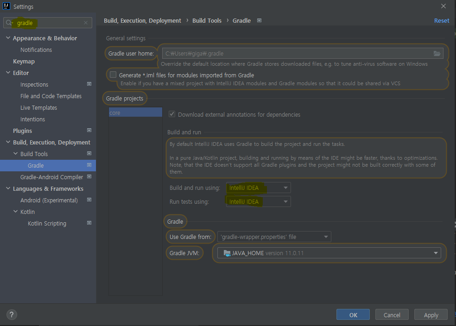The width and height of the screenshot is (456, 326).
Task: Close the Settings dialog with the X
Action: click(x=443, y=6)
